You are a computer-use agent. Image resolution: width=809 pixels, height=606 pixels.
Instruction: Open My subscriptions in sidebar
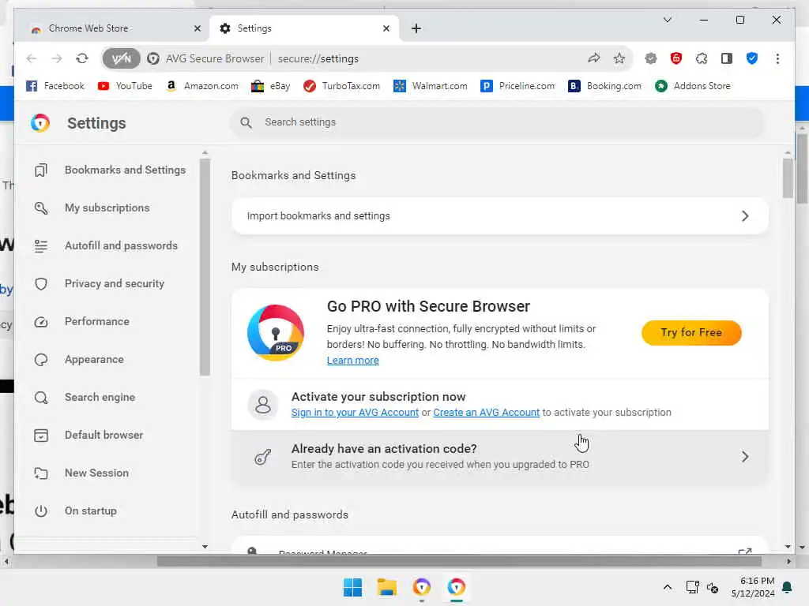pos(92,208)
